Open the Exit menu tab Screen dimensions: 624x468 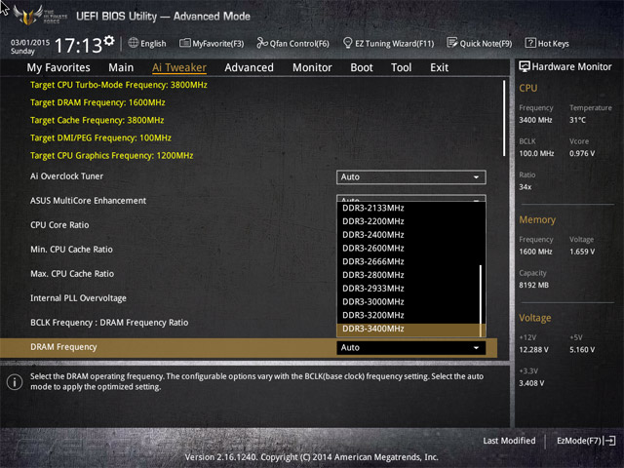[x=439, y=67]
